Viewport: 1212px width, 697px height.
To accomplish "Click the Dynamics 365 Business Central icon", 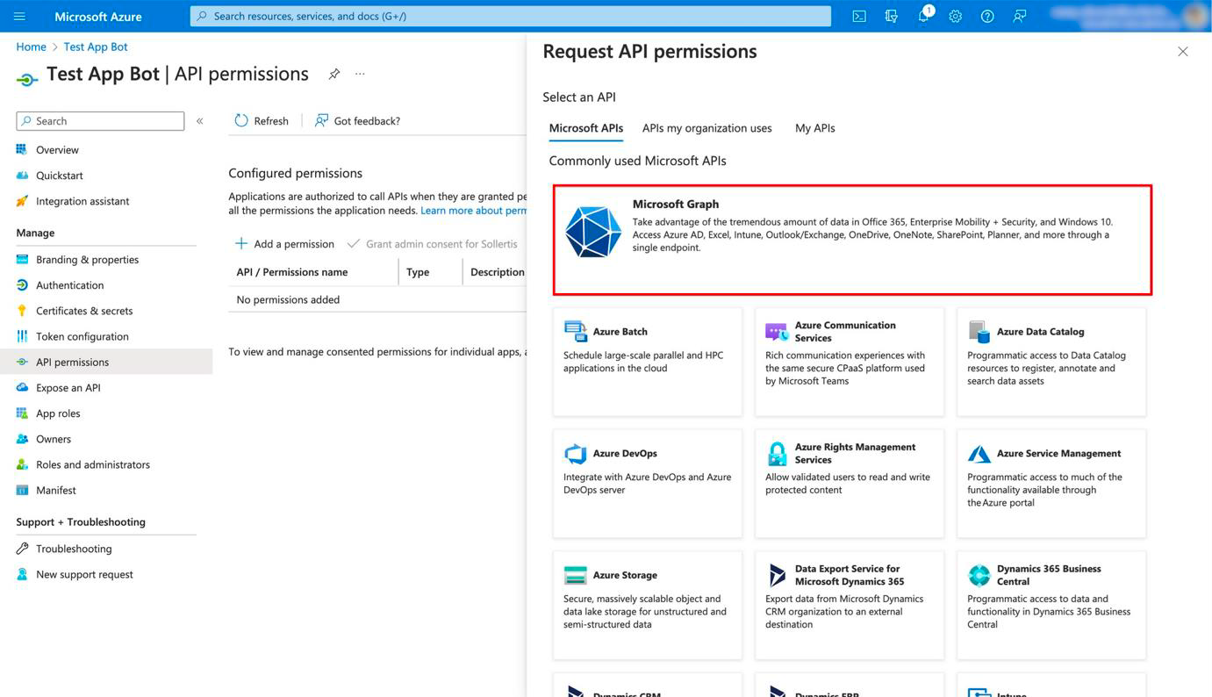I will pos(979,575).
